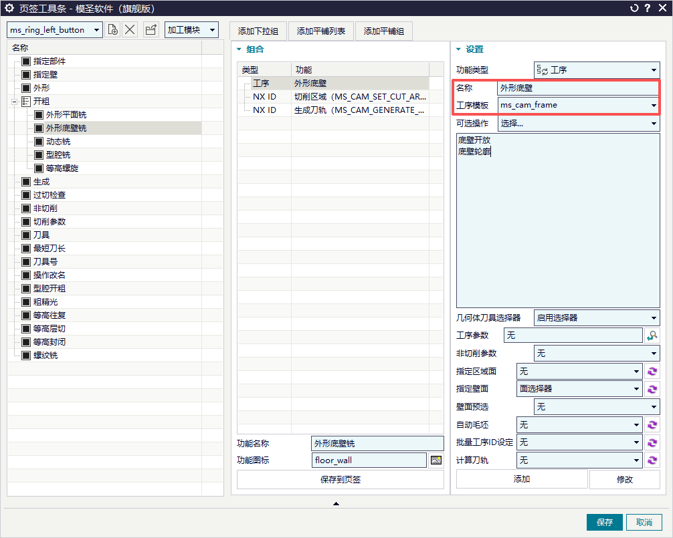Select 型腔开粗 tree item
Screen dimensions: 673x538
pyautogui.click(x=50, y=289)
